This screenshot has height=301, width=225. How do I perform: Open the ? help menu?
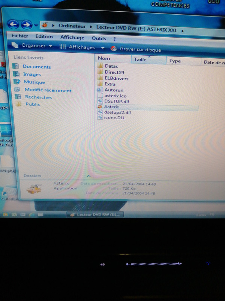114,39
